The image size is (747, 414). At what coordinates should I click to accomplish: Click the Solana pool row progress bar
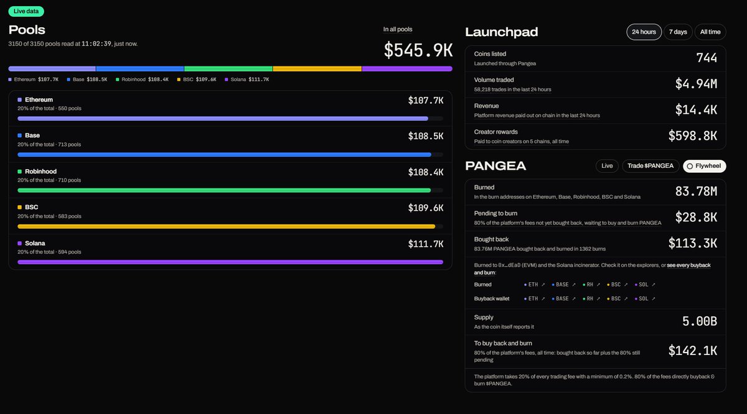pyautogui.click(x=230, y=262)
